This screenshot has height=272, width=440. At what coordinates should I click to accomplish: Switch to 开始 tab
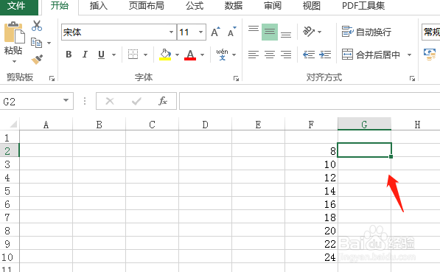pos(59,6)
